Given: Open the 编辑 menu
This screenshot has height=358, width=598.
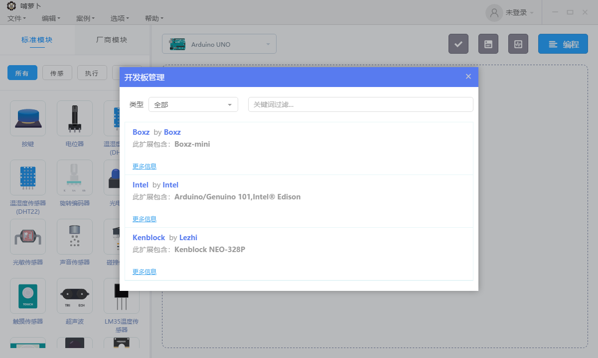Looking at the screenshot, I should [51, 18].
